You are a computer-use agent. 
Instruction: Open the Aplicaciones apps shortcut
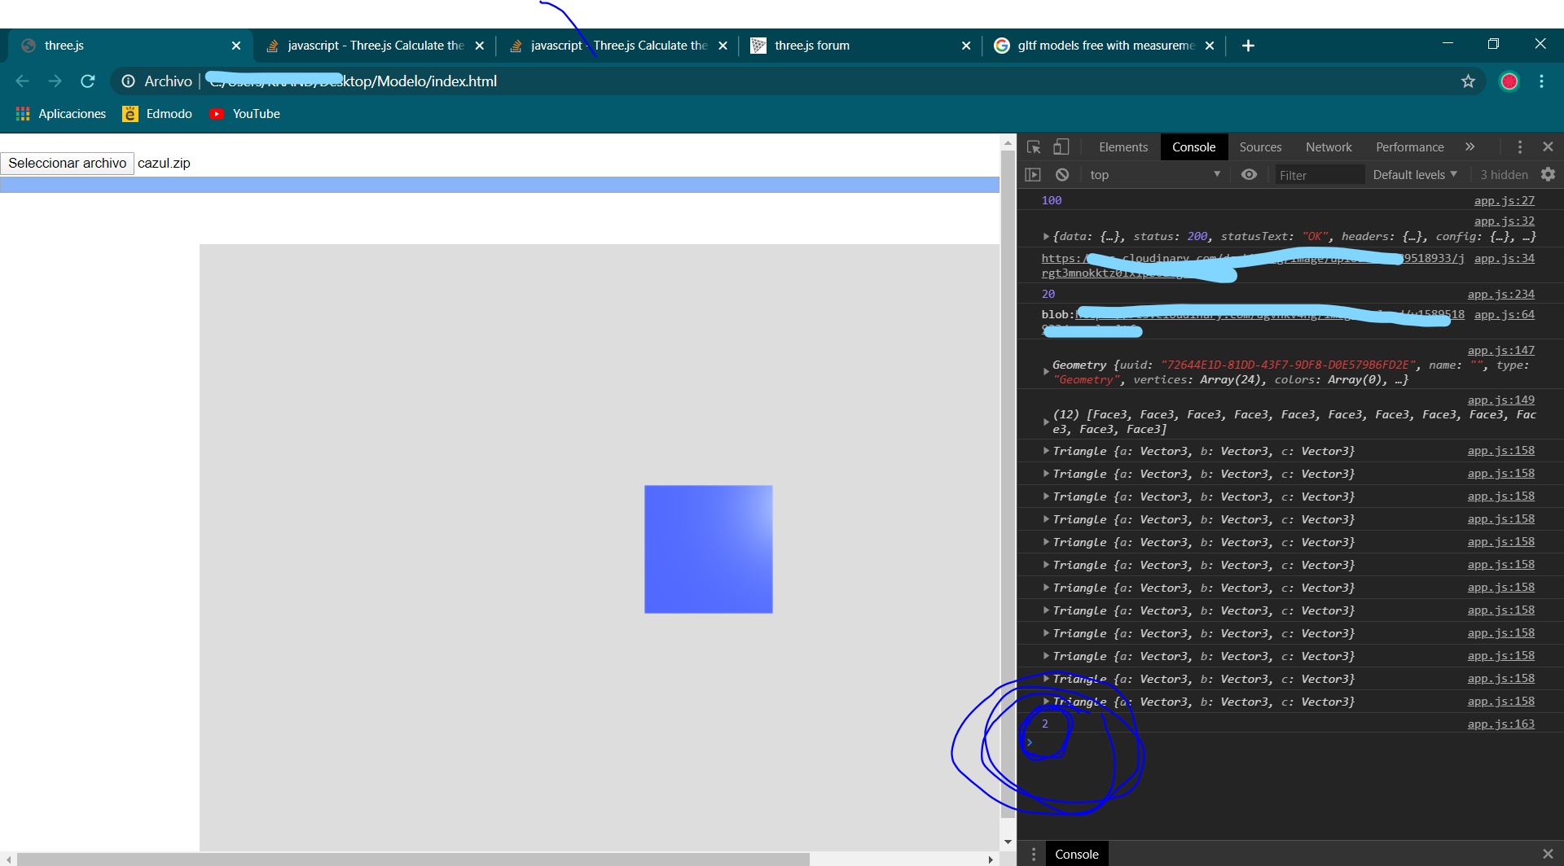point(61,114)
